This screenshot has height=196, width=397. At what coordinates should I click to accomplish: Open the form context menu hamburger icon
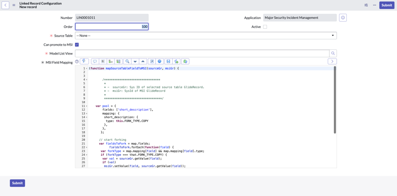pos(14,5)
